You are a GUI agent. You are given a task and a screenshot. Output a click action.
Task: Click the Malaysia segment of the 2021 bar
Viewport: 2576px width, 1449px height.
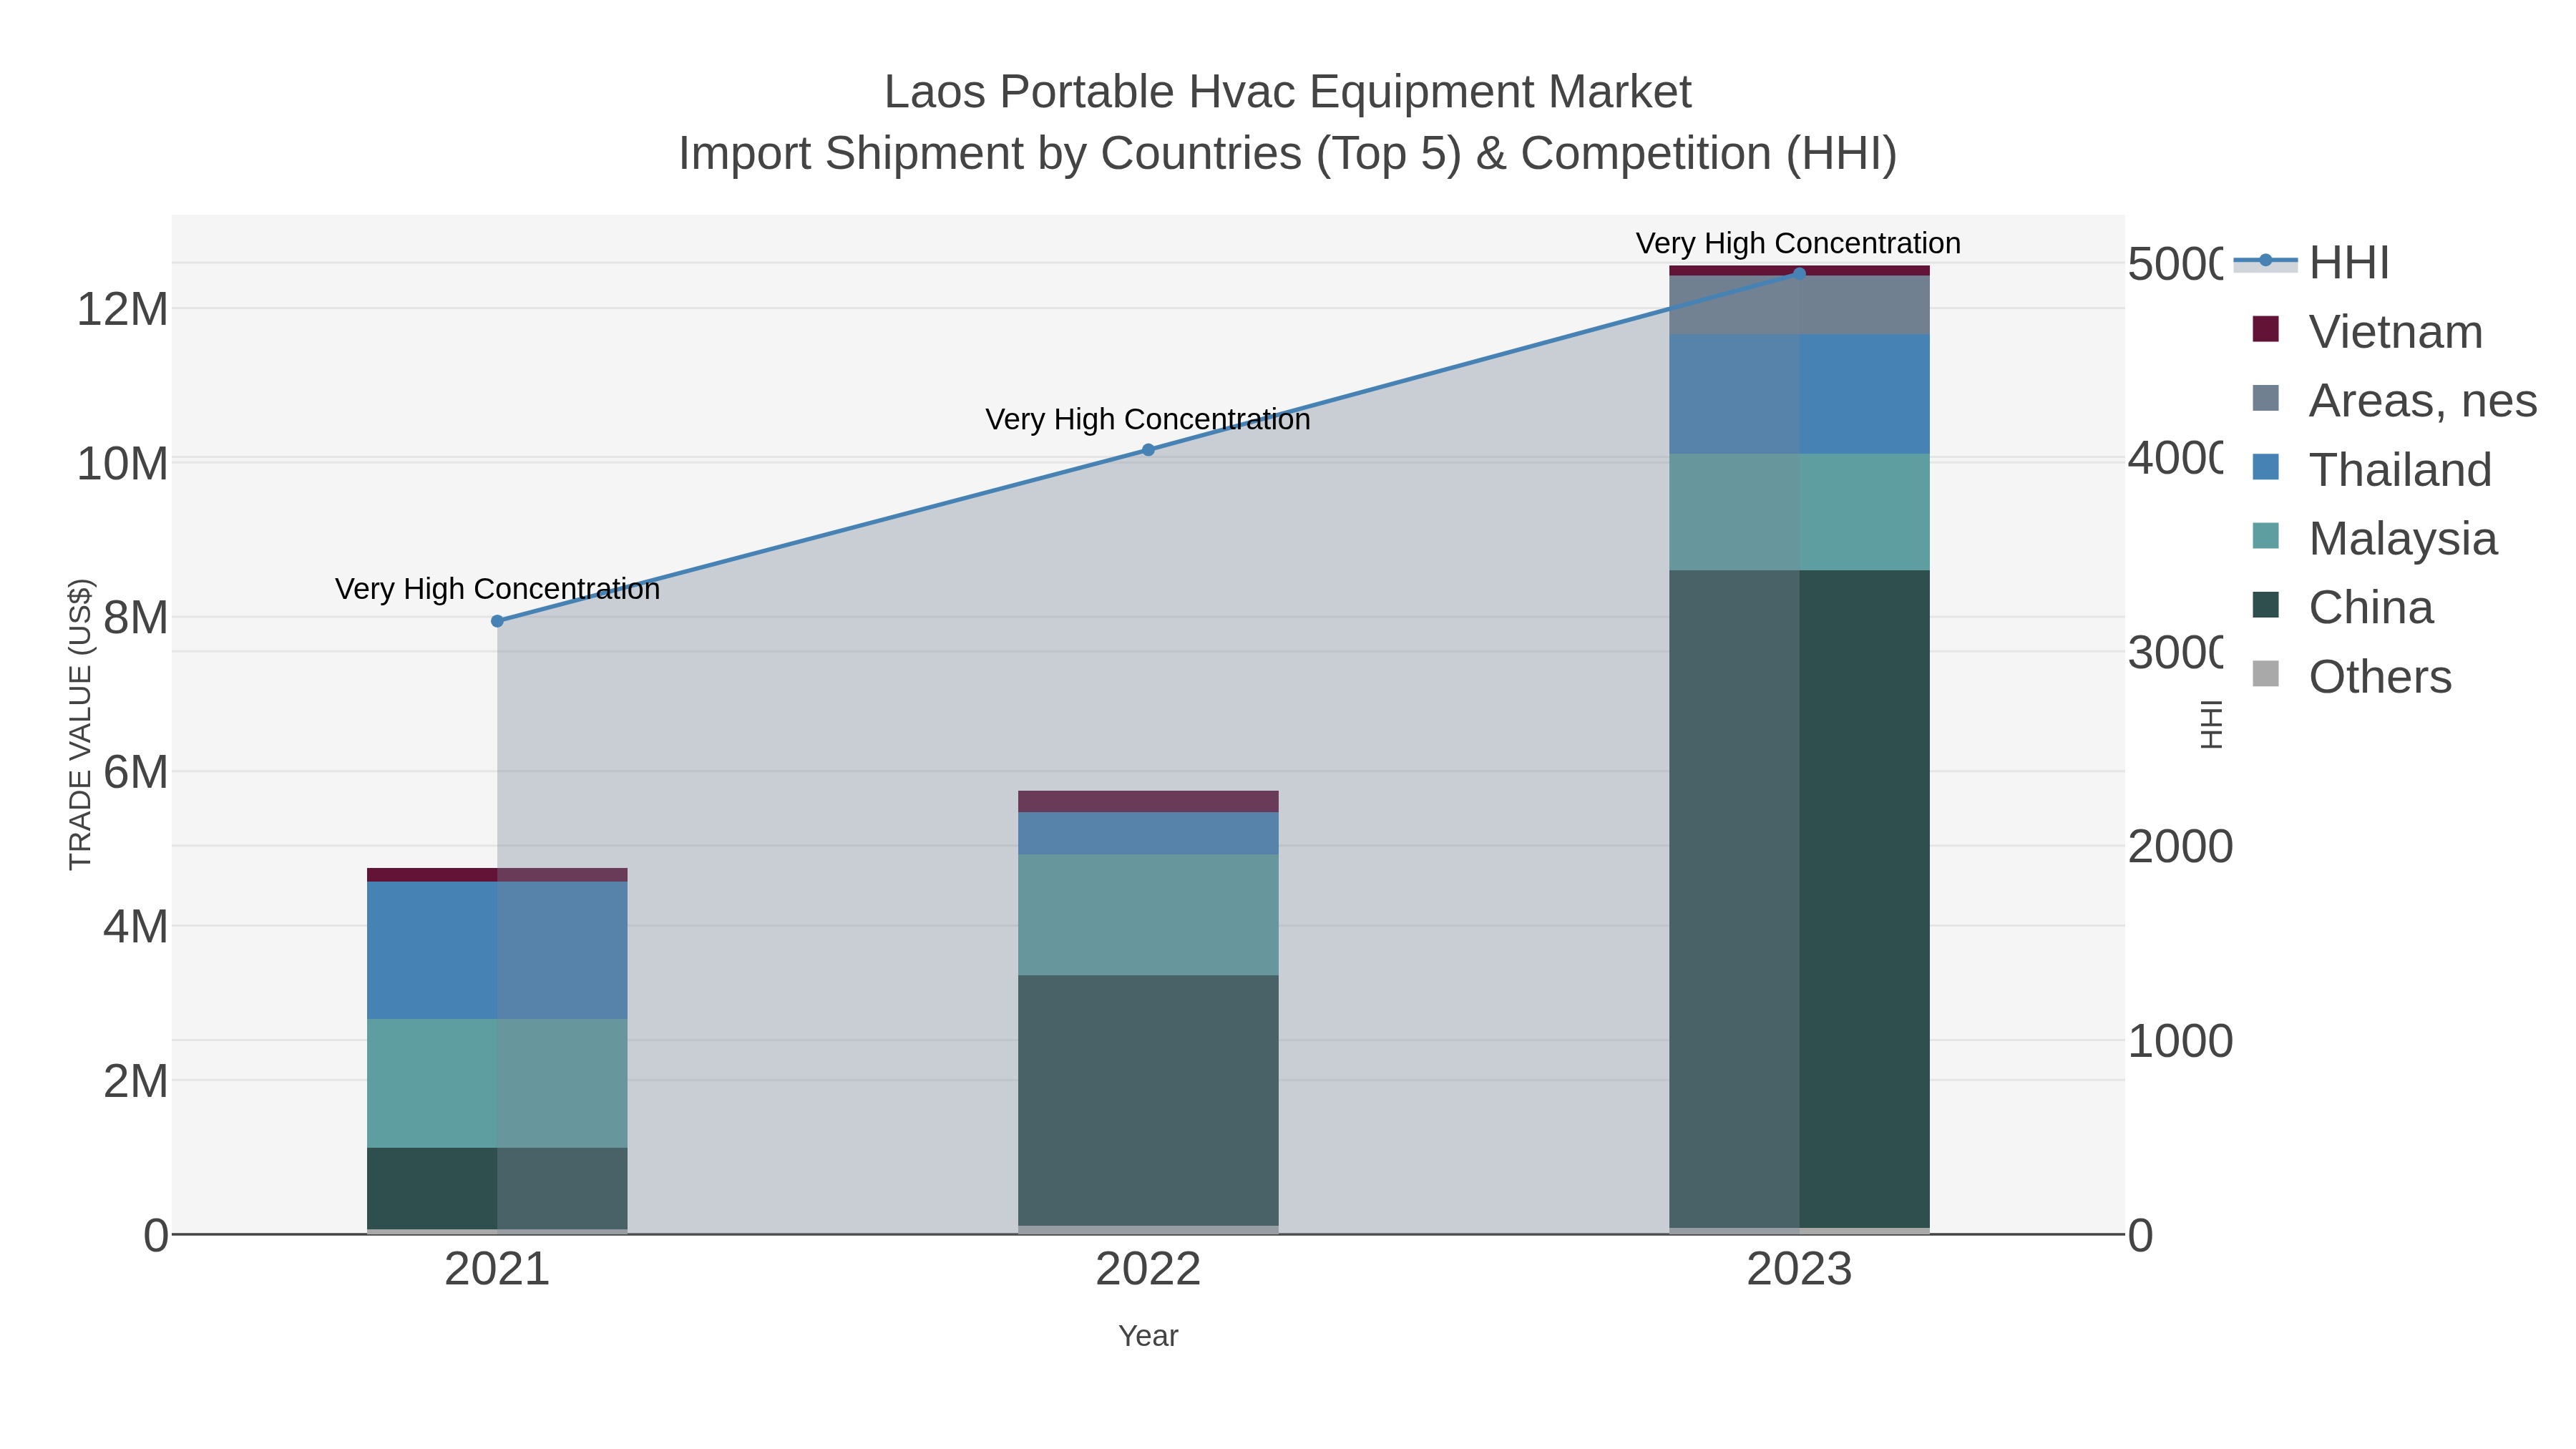point(497,1084)
